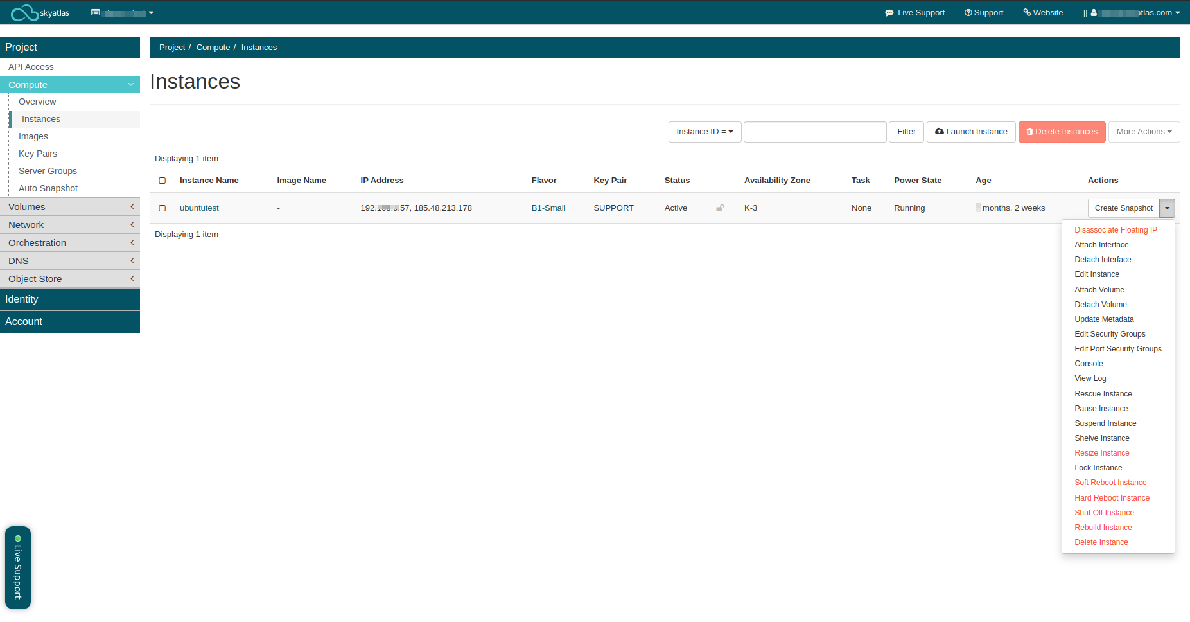The width and height of the screenshot is (1190, 622).
Task: Collapse the instance actions caret dropdown
Action: [1167, 208]
